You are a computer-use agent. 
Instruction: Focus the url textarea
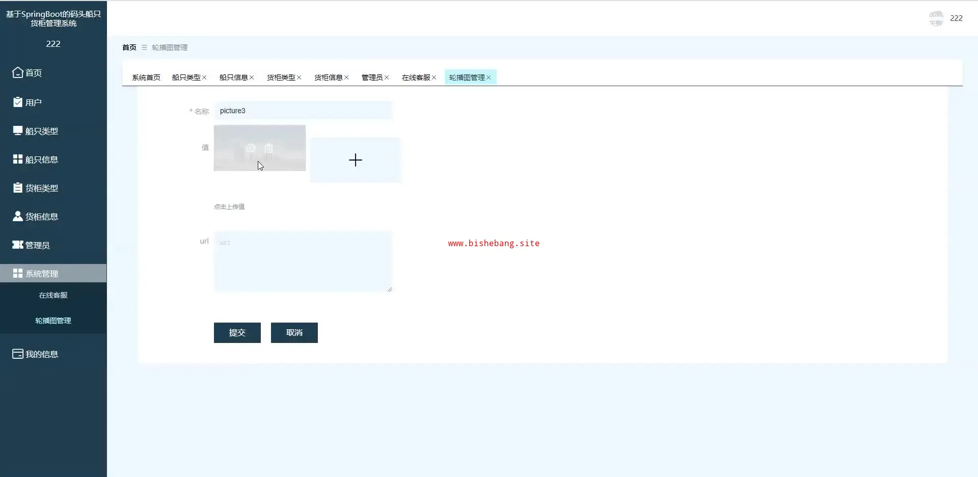tap(303, 261)
